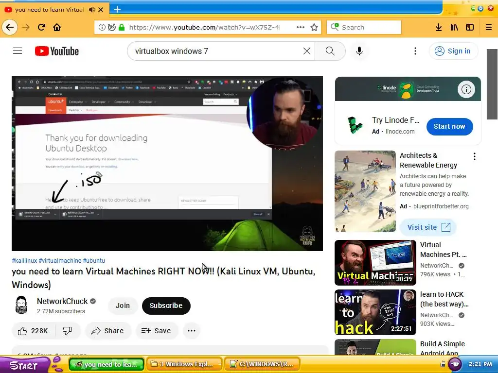This screenshot has width=498, height=373.
Task: Click the Linode ad info icon
Action: pos(466,89)
